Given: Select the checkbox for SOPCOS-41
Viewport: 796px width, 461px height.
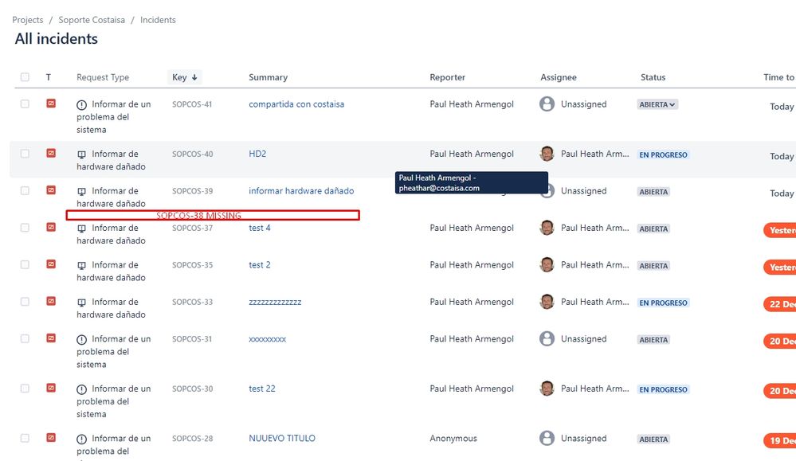Looking at the screenshot, I should (25, 104).
